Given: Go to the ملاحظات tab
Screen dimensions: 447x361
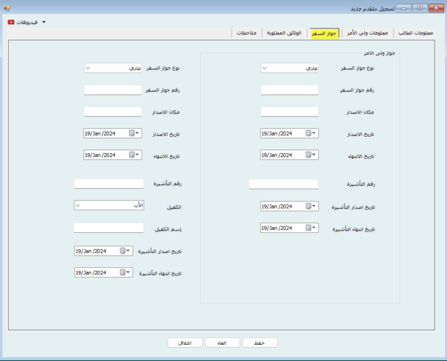Looking at the screenshot, I should click(x=247, y=33).
